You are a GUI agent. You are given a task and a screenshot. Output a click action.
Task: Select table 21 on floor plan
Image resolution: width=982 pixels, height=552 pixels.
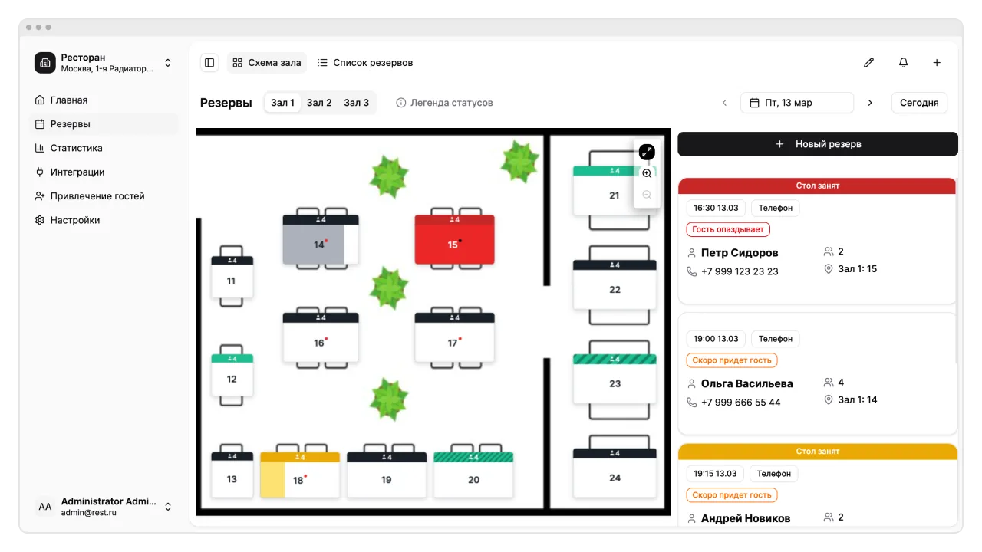point(615,191)
